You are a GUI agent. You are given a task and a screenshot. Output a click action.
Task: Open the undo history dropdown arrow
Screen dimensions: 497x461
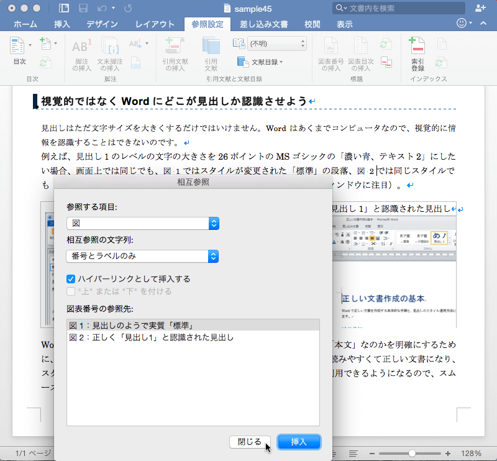(114, 8)
